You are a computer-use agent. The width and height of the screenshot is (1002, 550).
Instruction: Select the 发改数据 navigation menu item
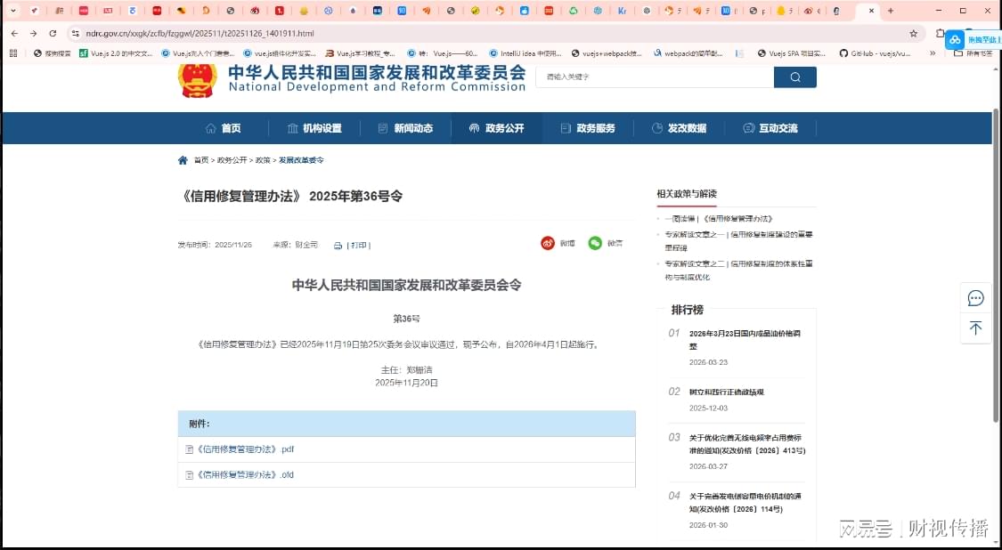[679, 128]
